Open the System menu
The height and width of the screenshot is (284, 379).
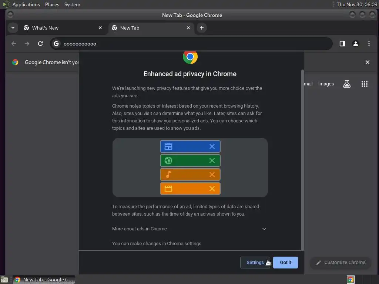[72, 4]
